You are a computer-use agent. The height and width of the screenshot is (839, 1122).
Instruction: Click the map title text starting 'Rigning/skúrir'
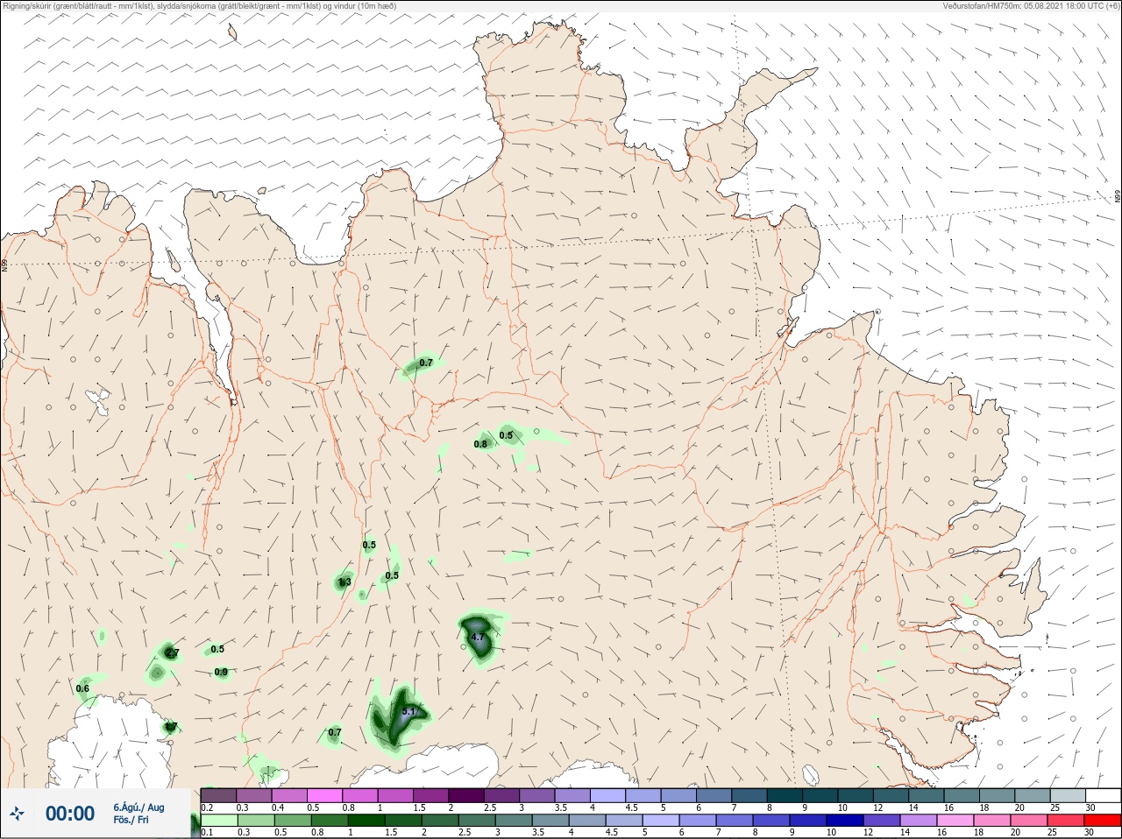coord(200,5)
